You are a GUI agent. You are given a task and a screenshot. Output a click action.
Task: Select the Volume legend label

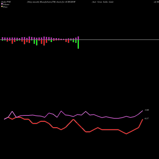[6, 4]
